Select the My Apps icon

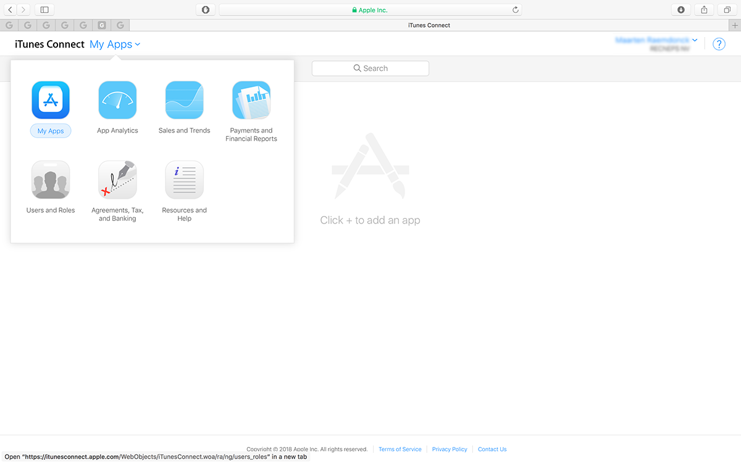51,99
